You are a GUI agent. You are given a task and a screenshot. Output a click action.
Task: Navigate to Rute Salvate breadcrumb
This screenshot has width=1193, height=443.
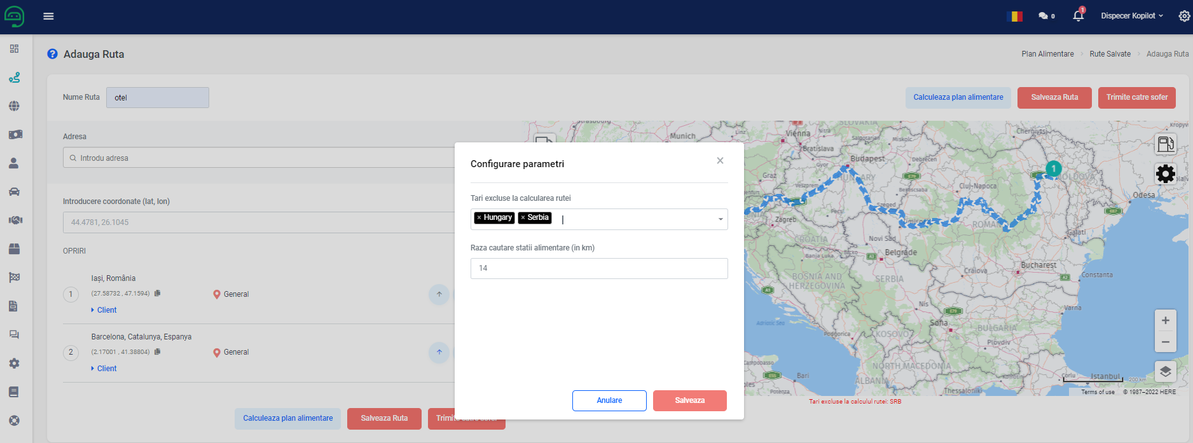click(1110, 54)
